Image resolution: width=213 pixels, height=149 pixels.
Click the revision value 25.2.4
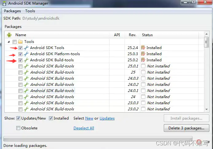tap(133, 48)
